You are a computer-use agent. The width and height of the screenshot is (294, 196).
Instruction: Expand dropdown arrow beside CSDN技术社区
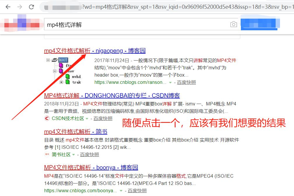pyautogui.click(x=87, y=119)
